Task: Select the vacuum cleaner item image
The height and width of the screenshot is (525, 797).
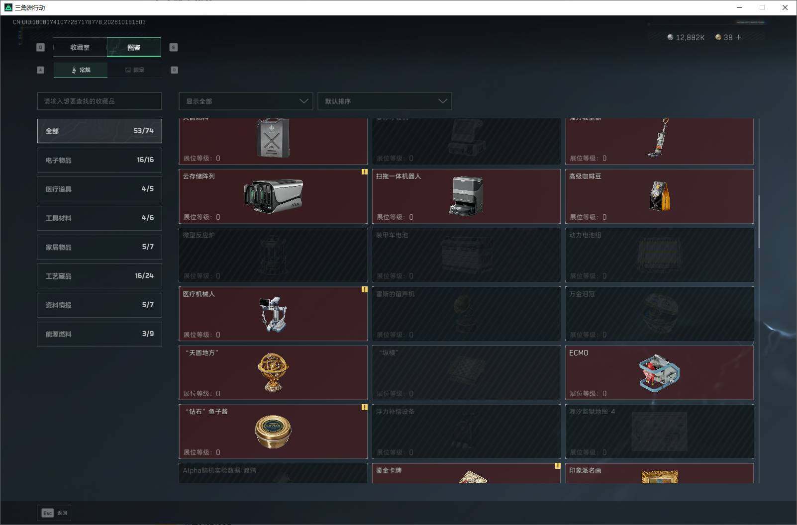Action: 658,138
